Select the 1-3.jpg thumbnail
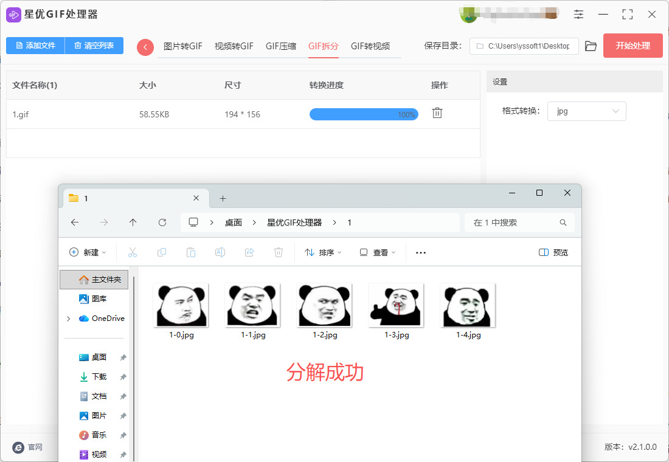This screenshot has height=462, width=669. tap(397, 305)
